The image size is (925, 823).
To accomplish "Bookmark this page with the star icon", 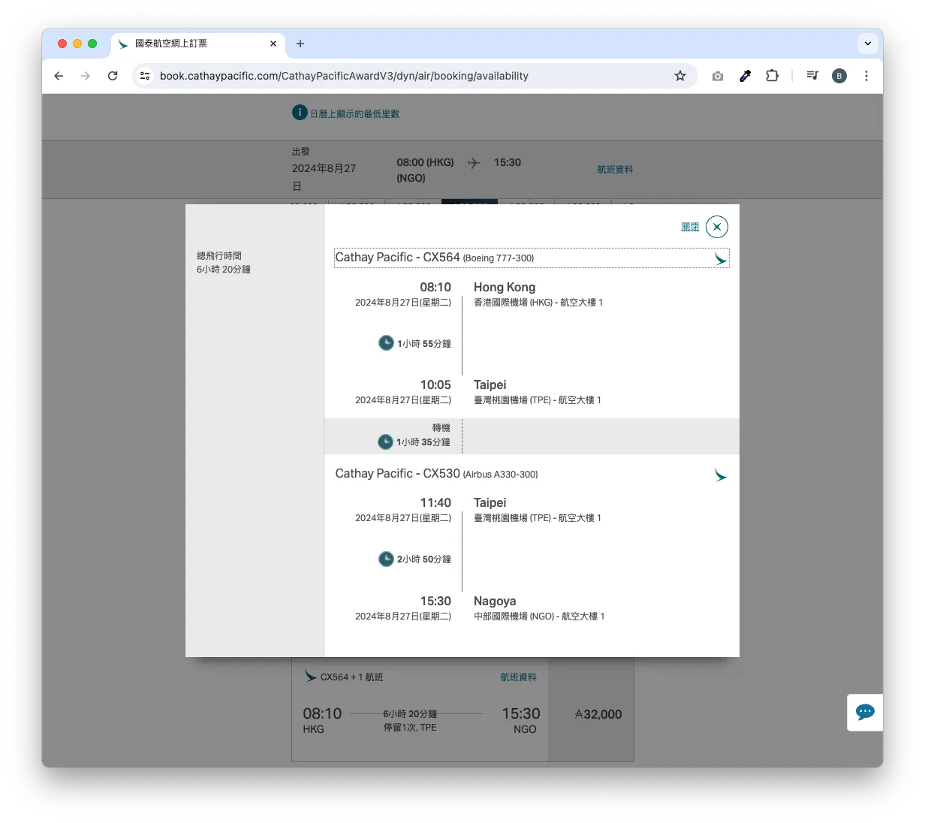I will [680, 76].
